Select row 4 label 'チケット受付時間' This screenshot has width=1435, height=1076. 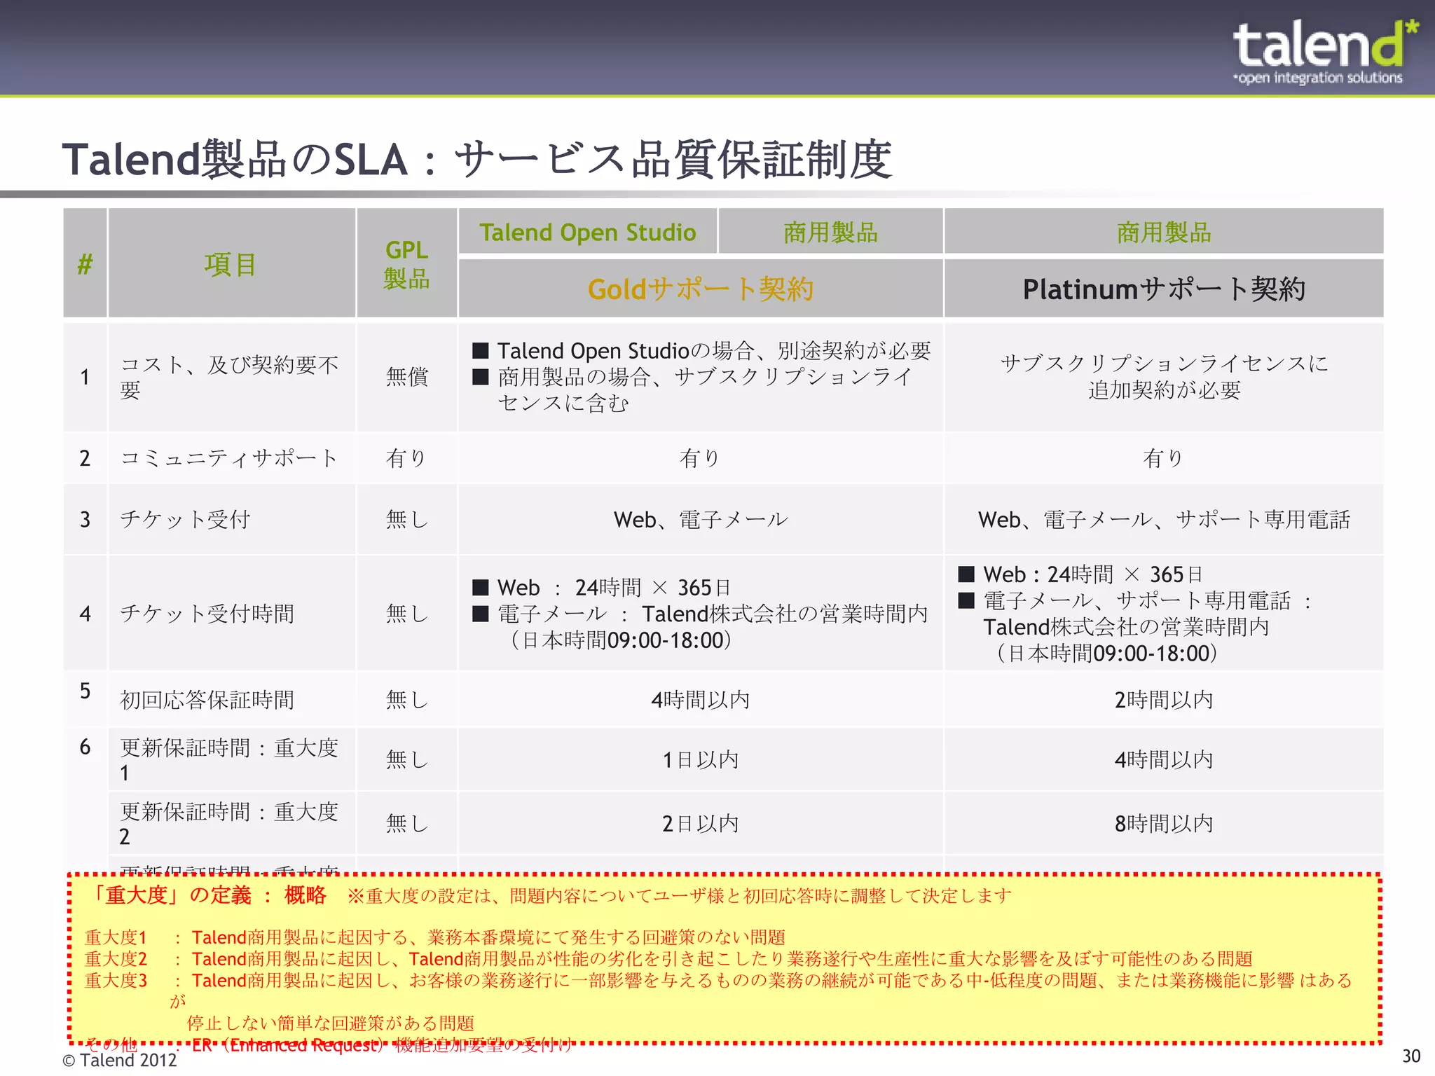(207, 614)
